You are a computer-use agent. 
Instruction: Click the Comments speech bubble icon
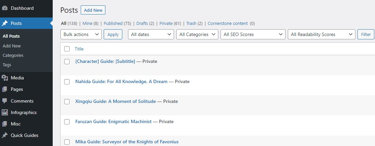5,101
